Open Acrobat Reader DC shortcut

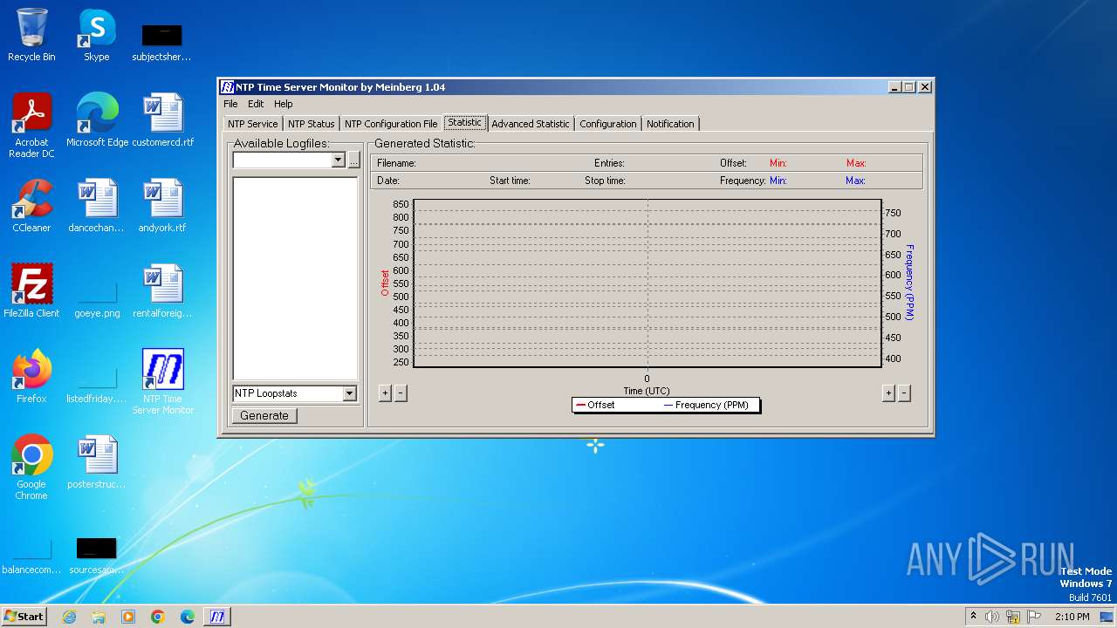point(31,126)
